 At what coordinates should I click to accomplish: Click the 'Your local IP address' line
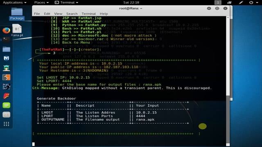[x=81, y=64]
